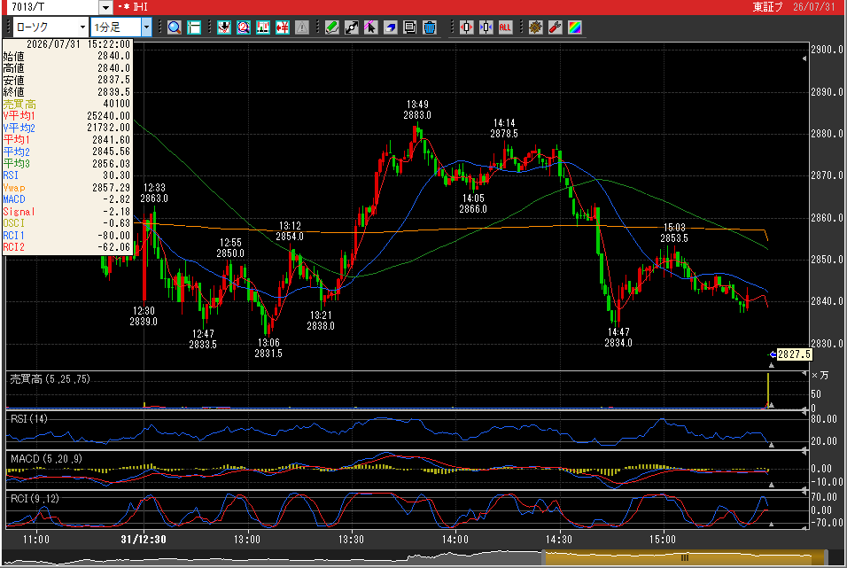Click the 15:03 2853.5 peak label
This screenshot has height=568, width=847.
click(x=674, y=233)
